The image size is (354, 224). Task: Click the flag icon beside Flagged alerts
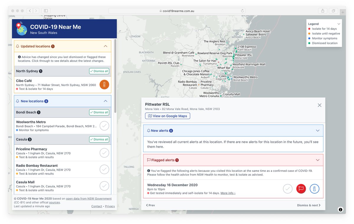(149, 160)
